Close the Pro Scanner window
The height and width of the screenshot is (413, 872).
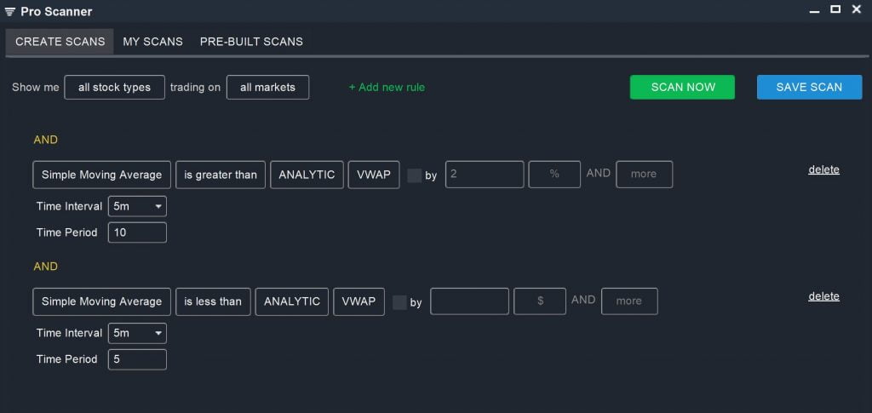858,9
